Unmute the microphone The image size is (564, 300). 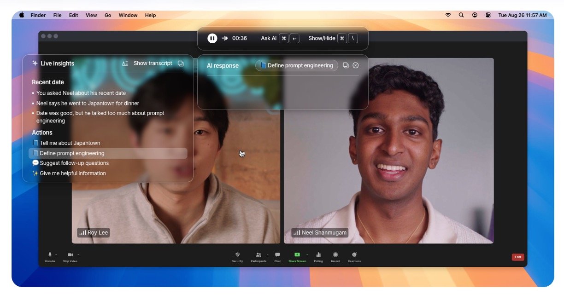coord(50,255)
